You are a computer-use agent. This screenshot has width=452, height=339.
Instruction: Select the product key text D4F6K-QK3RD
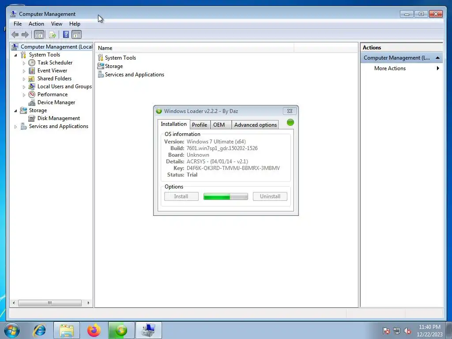point(233,168)
